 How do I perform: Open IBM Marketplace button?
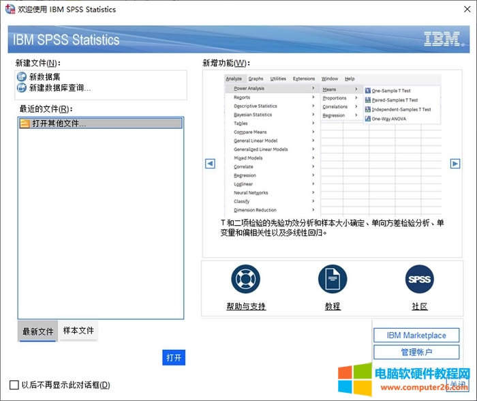416,336
